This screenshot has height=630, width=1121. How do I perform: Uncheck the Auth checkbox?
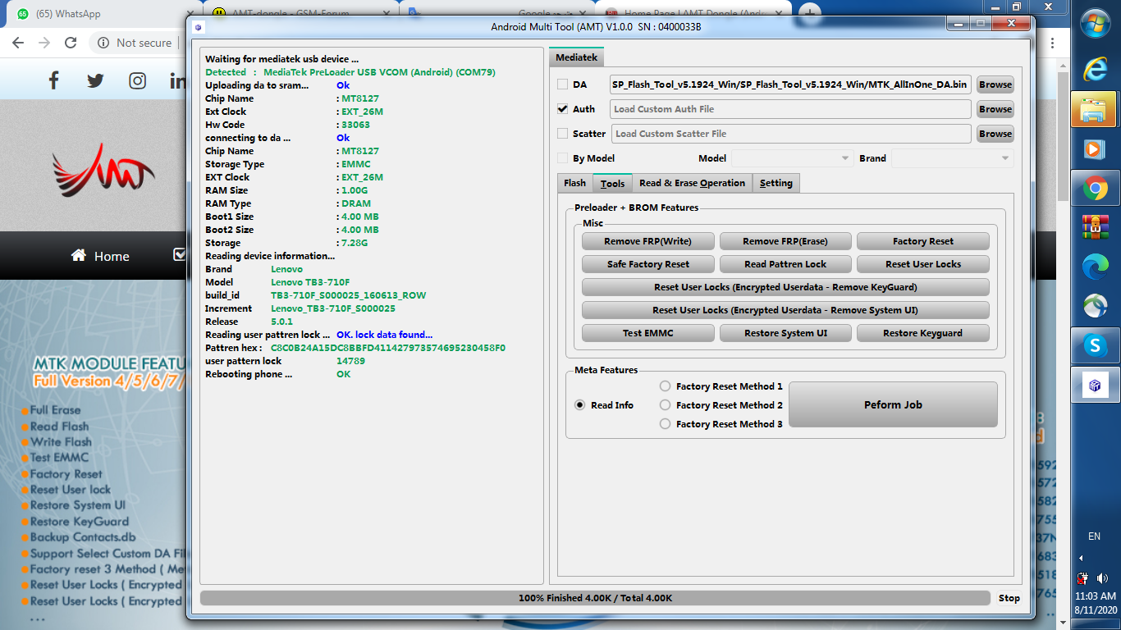pos(562,108)
